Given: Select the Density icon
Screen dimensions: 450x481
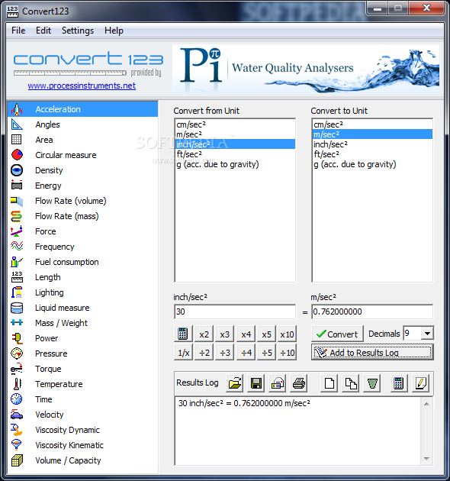Looking at the screenshot, I should point(17,170).
